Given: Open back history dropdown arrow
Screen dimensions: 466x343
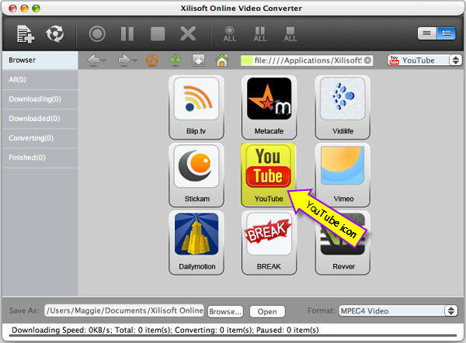Looking at the screenshot, I should point(103,61).
